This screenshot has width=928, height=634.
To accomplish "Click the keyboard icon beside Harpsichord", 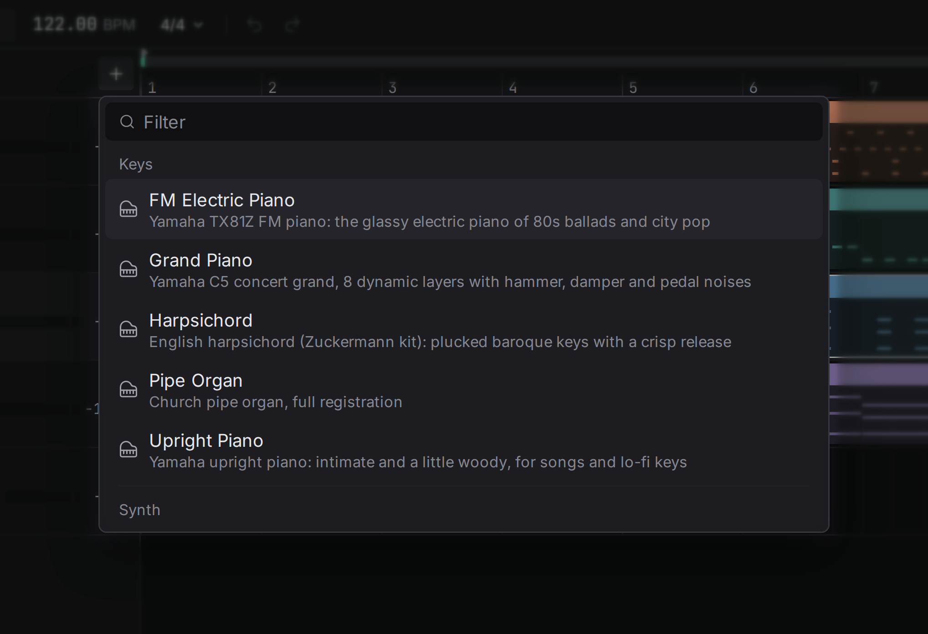I will (x=128, y=329).
